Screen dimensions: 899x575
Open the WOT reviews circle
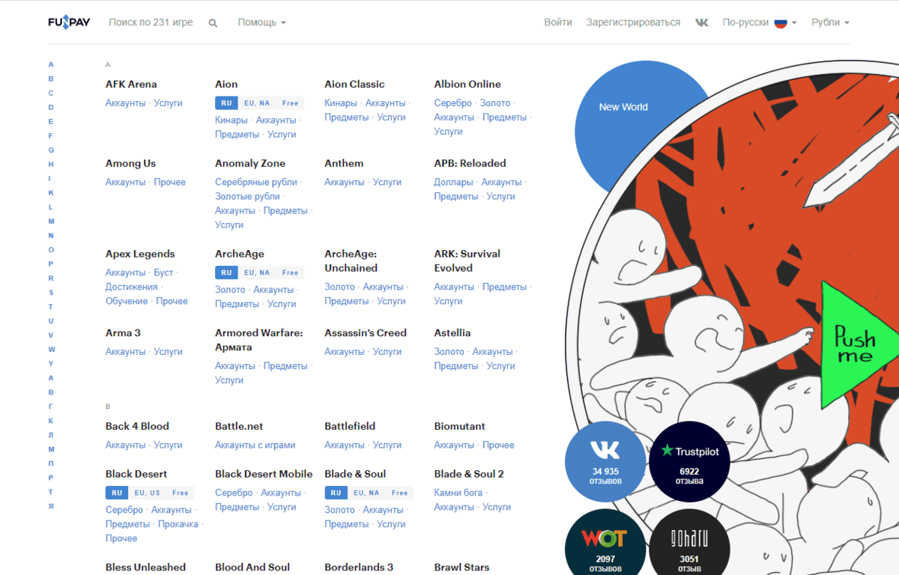point(605,543)
